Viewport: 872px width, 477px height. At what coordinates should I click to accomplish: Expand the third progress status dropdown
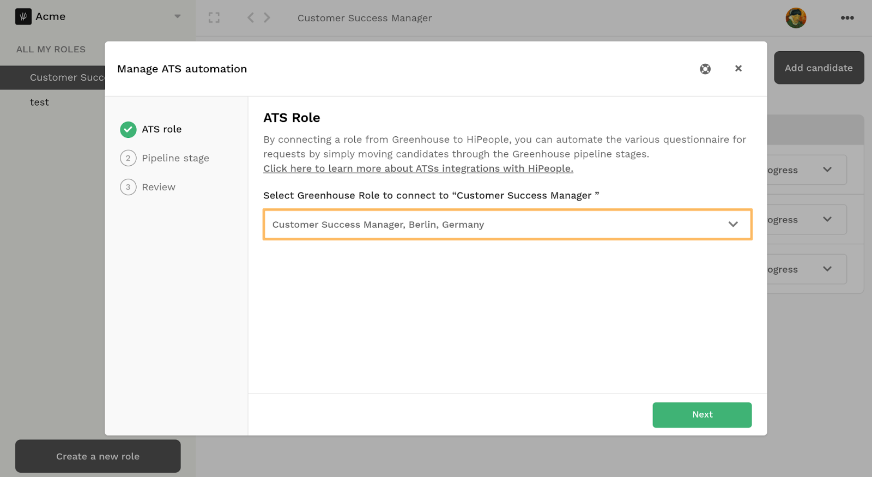[x=827, y=269]
